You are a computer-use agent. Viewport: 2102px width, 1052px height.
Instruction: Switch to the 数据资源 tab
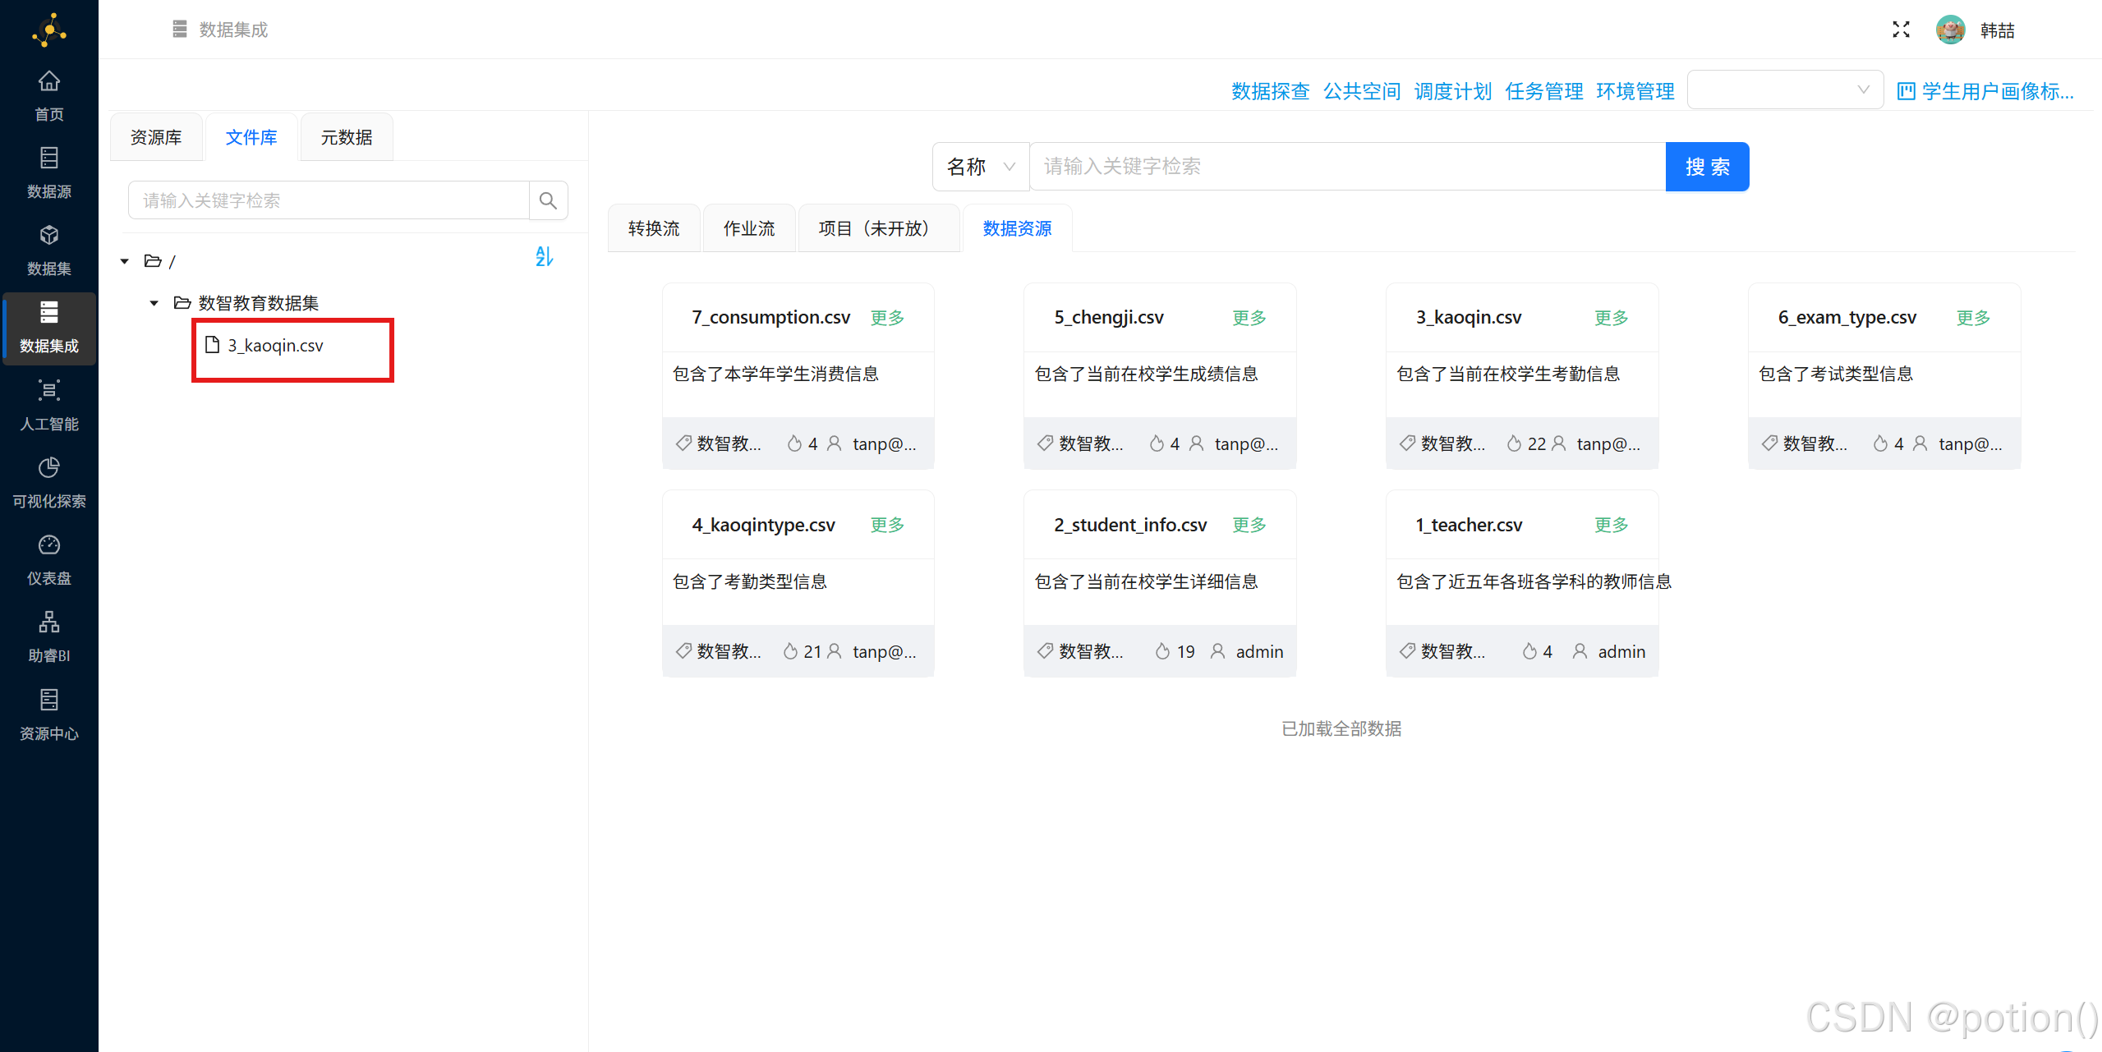1018,228
